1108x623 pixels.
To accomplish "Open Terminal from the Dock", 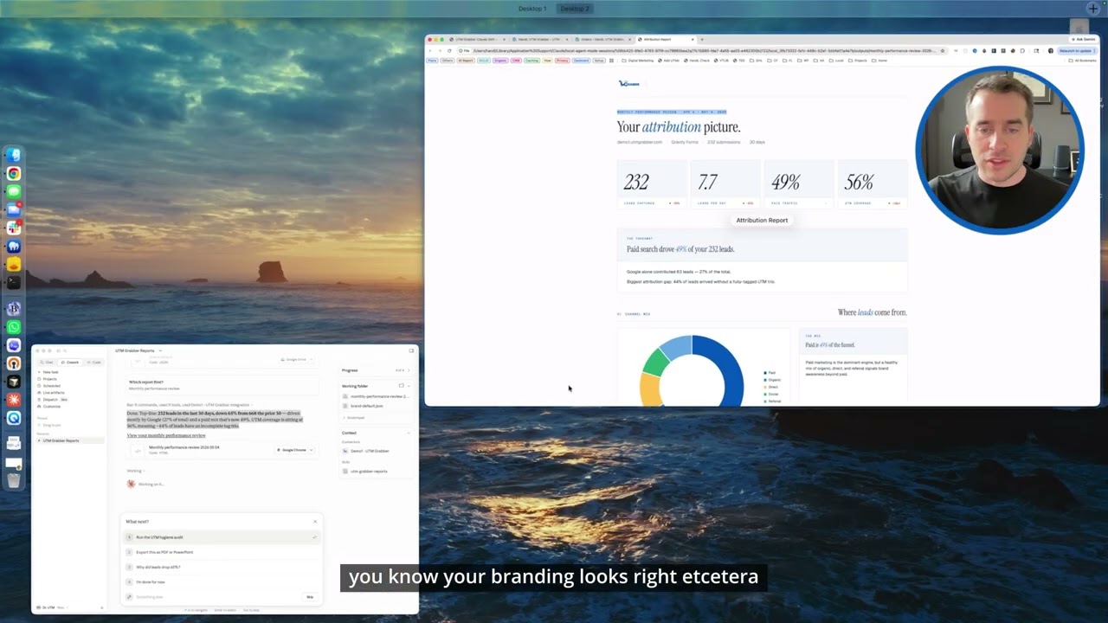I will pyautogui.click(x=14, y=283).
